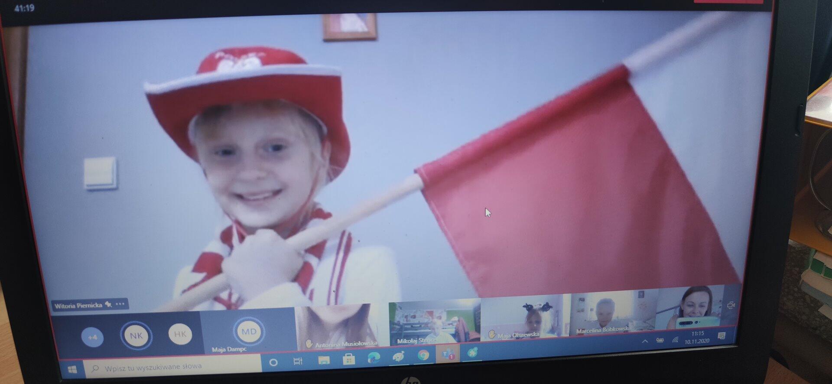Image resolution: width=832 pixels, height=384 pixels.
Task: Focus the 'Wpisz tu wyszukiwane słowa' search box
Action: [172, 367]
